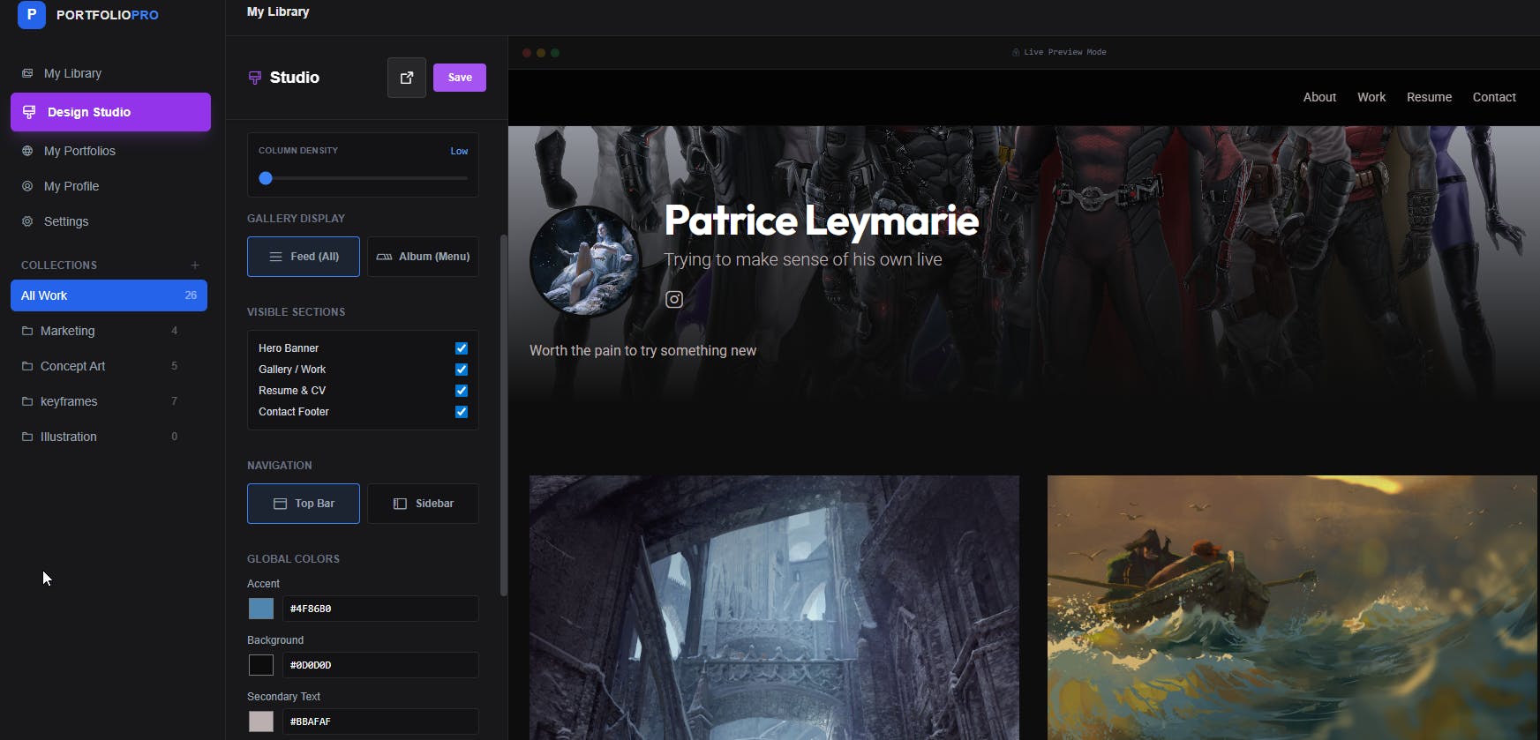1540x740 pixels.
Task: Open the Secondary Text color swatch
Action: pos(261,721)
